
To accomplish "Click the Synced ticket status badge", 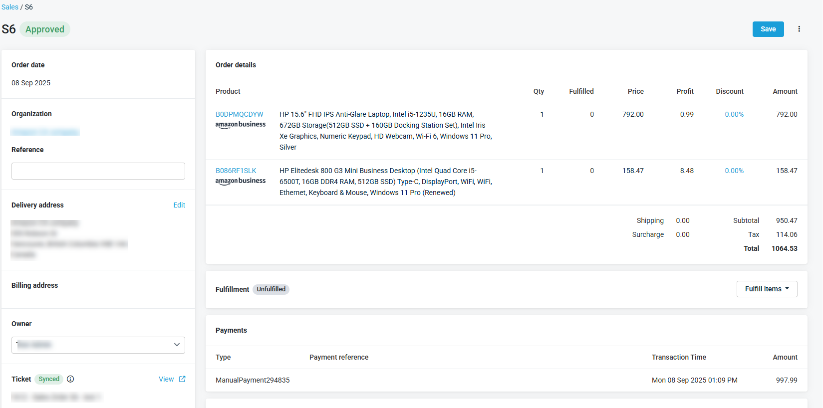I will pos(49,379).
